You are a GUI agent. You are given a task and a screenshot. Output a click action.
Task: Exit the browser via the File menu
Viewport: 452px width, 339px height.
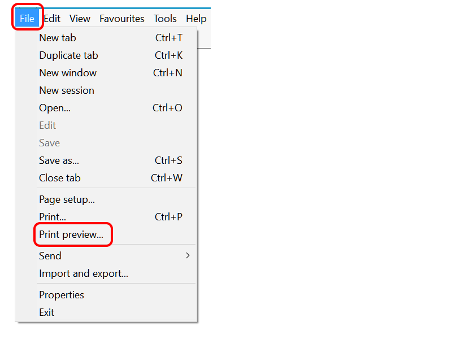tap(46, 312)
